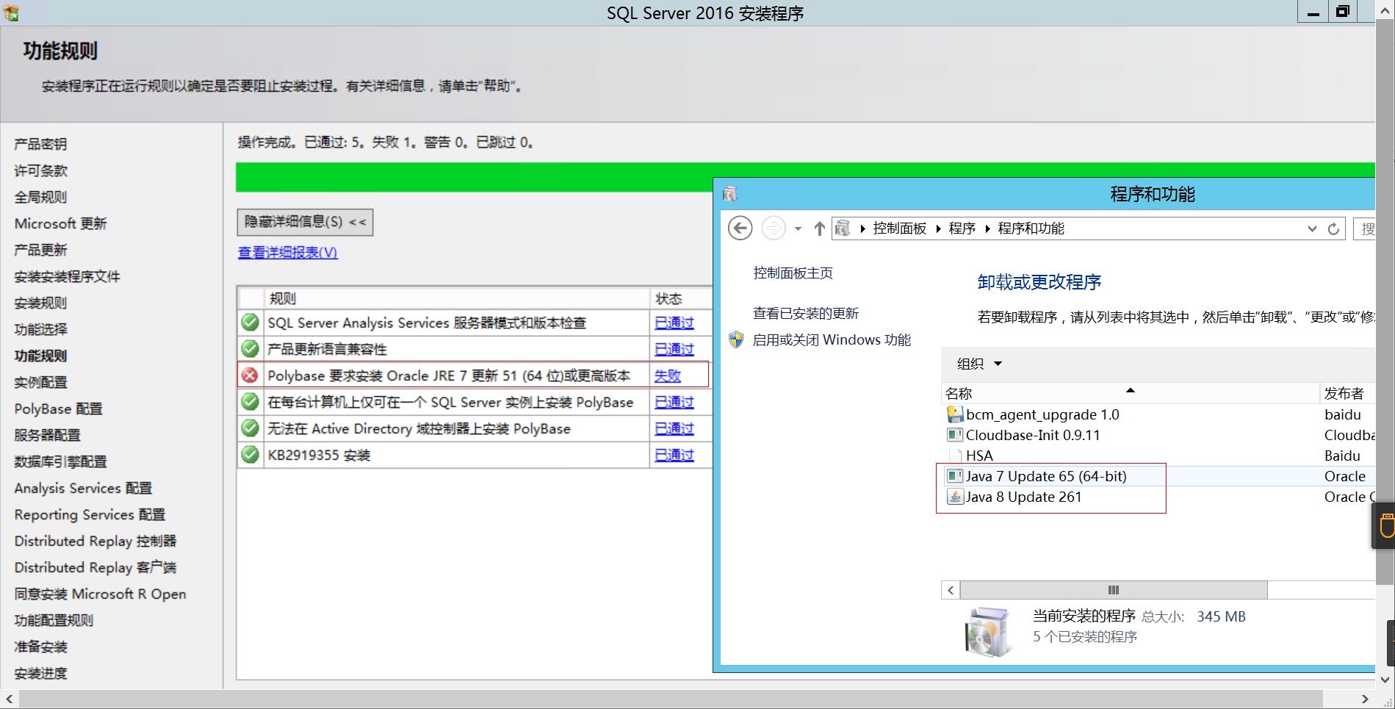Click the shield icon beside 启用或关闭 Windows 功能
This screenshot has height=709, width=1395.
click(x=736, y=339)
